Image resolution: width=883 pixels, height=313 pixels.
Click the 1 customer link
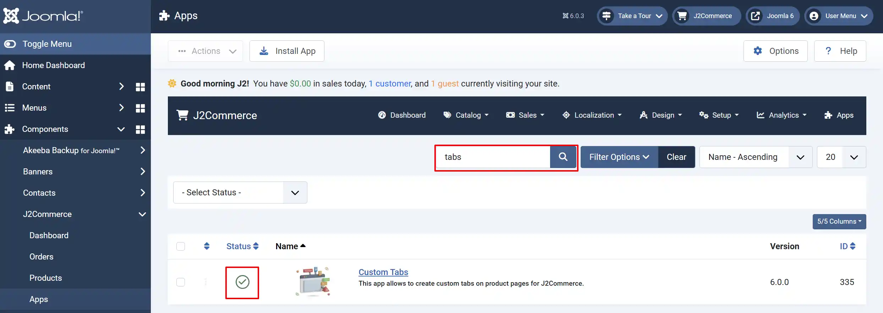[390, 84]
